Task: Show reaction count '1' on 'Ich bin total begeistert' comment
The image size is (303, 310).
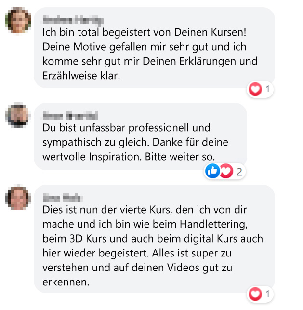Action: coord(267,89)
